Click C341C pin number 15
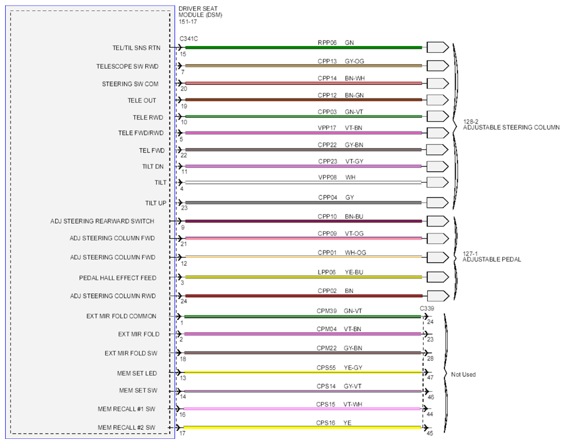565x444 pixels. pos(183,55)
